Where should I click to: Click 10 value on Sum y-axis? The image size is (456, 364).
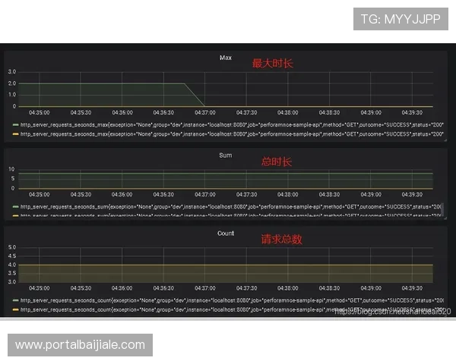pyautogui.click(x=11, y=169)
